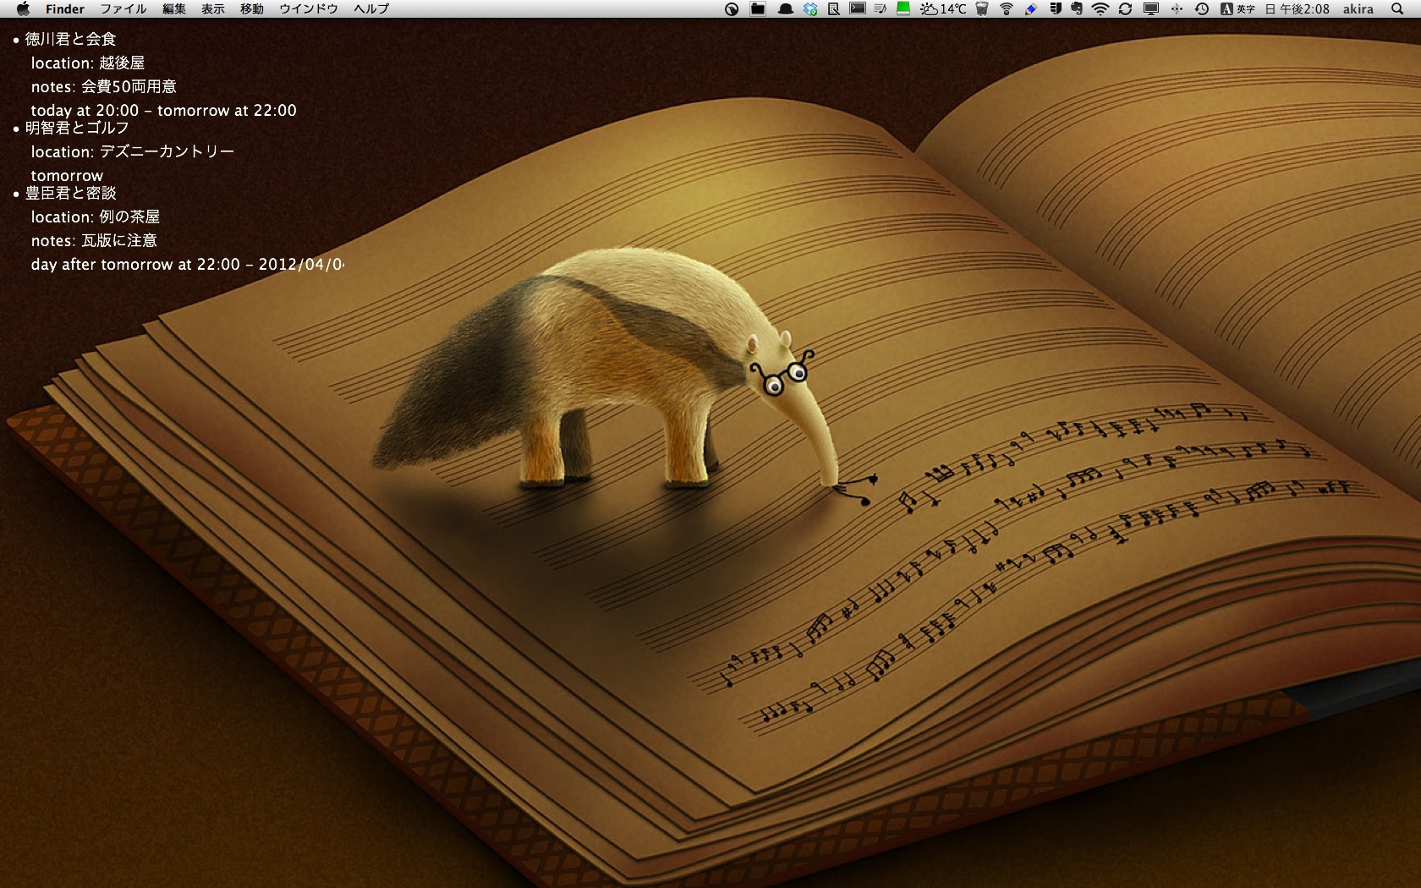1421x888 pixels.
Task: Click the text location: 例の茶屋
Action: click(x=96, y=217)
